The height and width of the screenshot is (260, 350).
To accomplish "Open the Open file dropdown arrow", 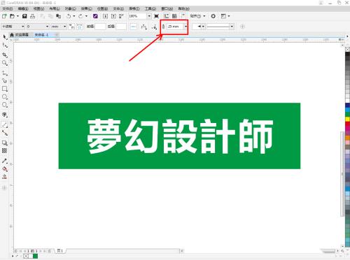I will click(x=17, y=16).
